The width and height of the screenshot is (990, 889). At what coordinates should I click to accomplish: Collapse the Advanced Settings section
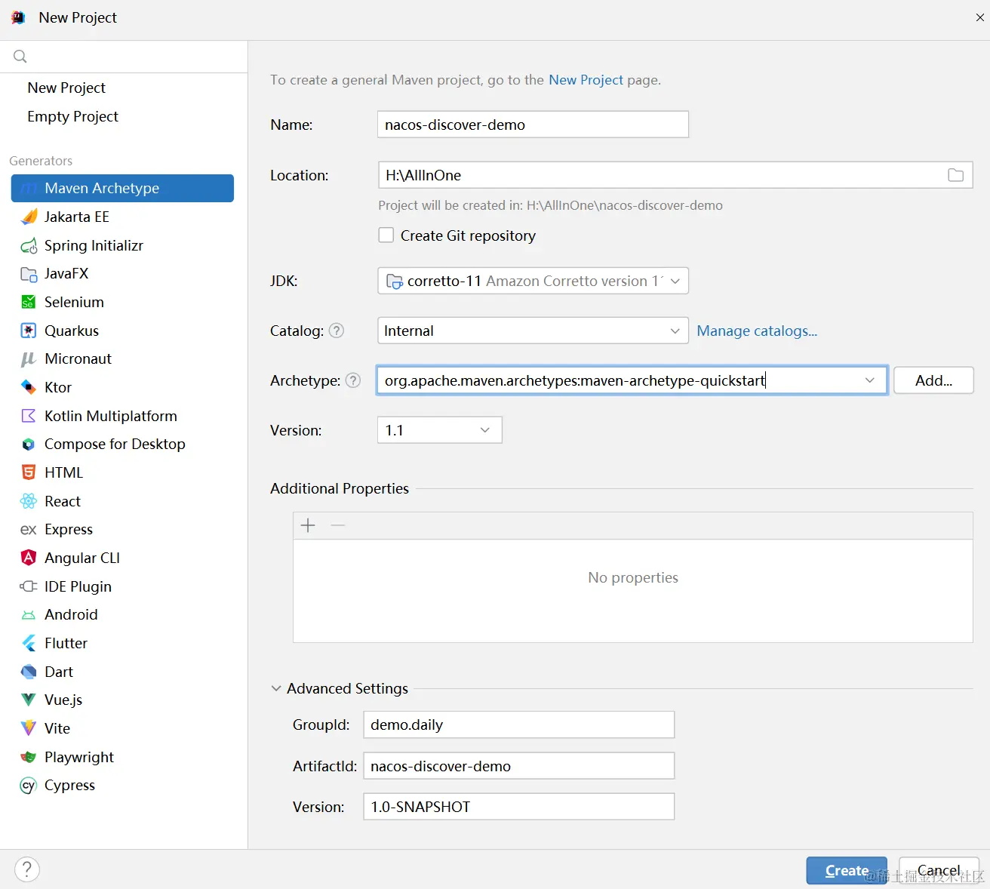tap(276, 688)
